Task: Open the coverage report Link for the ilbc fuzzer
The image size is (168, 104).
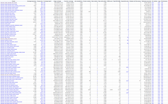Action: coord(44,3)
